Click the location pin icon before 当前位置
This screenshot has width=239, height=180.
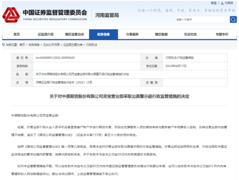point(4,45)
